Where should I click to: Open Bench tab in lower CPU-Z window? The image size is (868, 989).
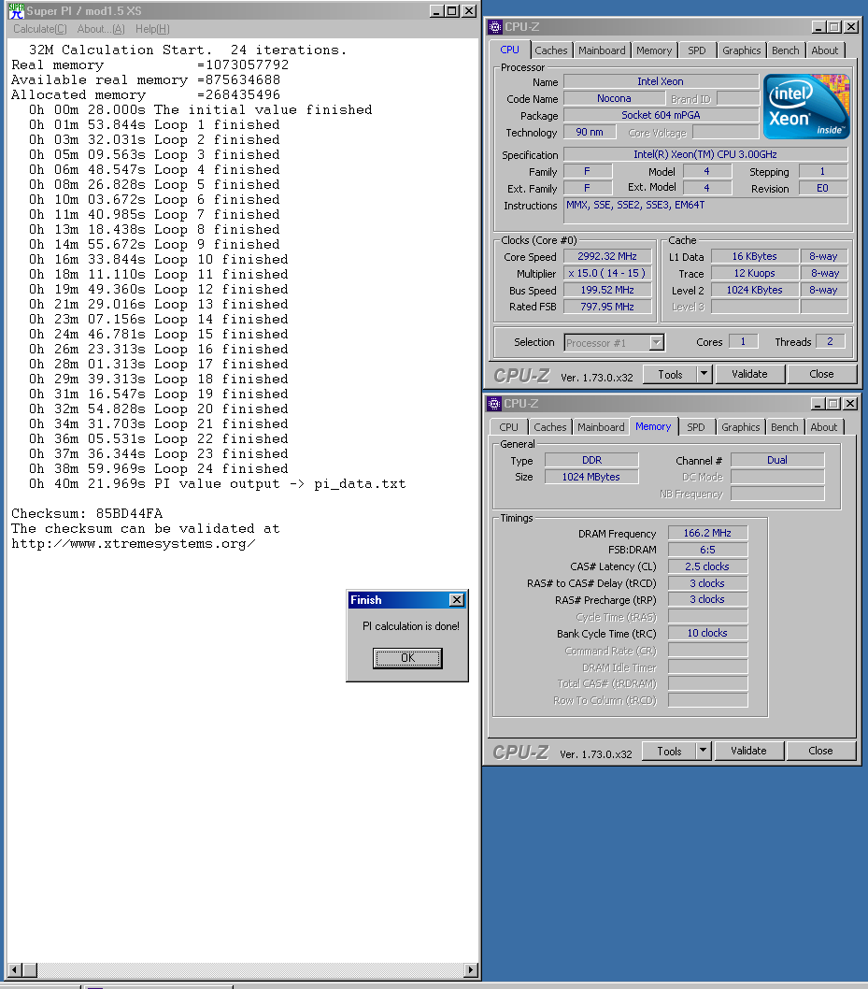click(785, 427)
